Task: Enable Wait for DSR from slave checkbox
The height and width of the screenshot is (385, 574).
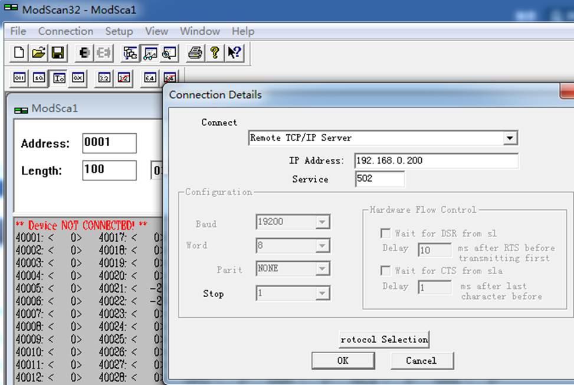Action: [x=385, y=233]
